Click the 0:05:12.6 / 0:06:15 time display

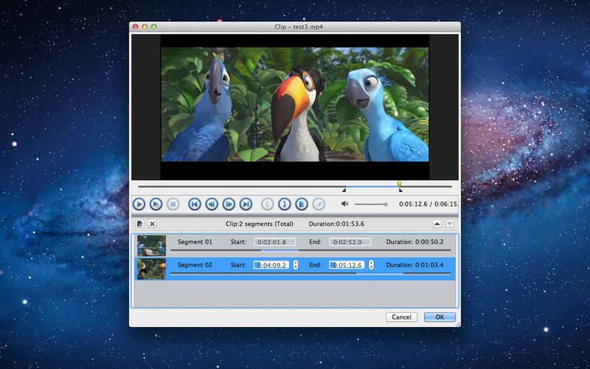point(428,204)
